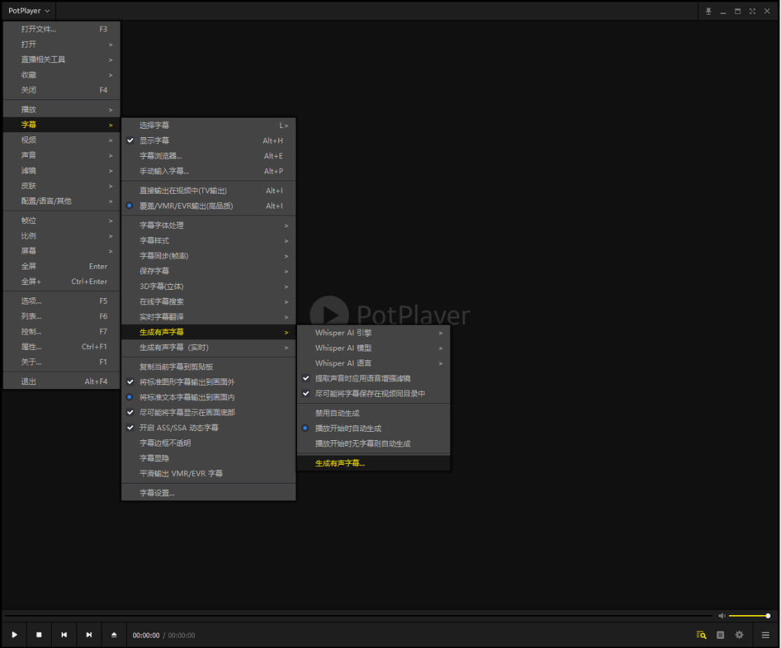Click the Play button in control bar
781x648 pixels.
point(15,635)
